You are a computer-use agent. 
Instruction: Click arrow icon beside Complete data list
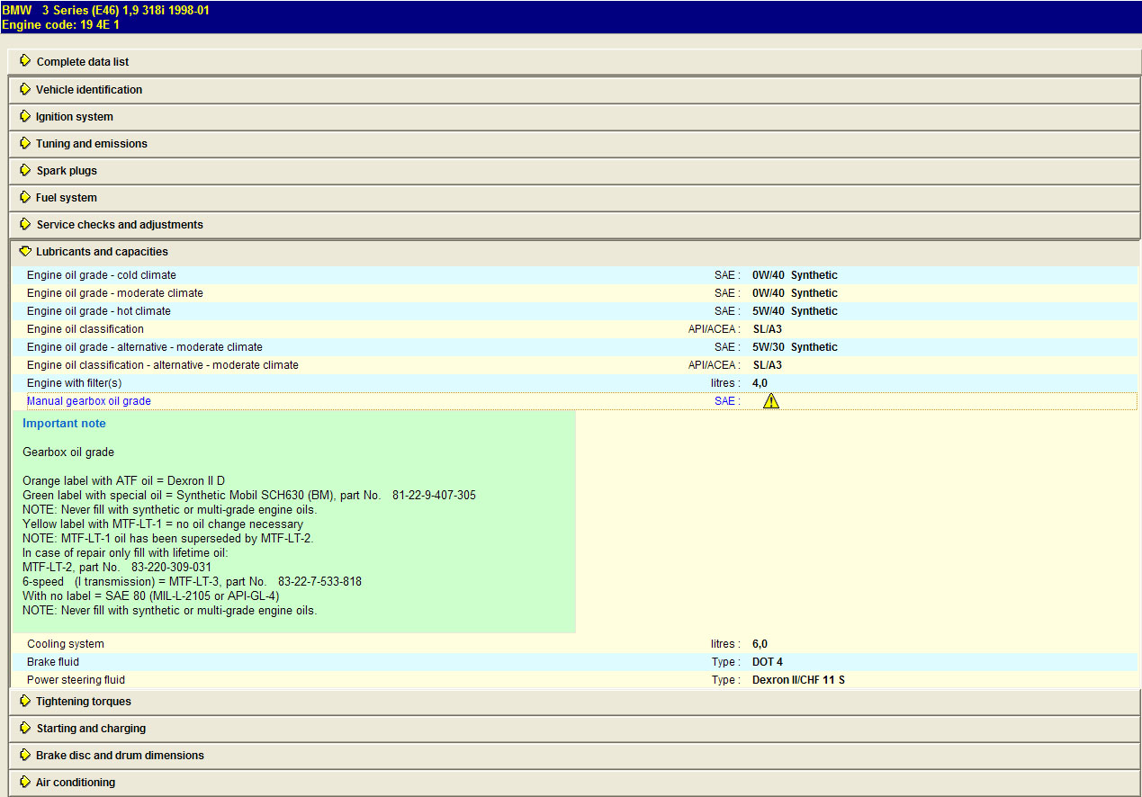pos(25,61)
